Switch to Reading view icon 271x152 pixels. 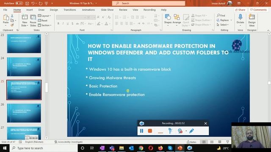(220, 142)
